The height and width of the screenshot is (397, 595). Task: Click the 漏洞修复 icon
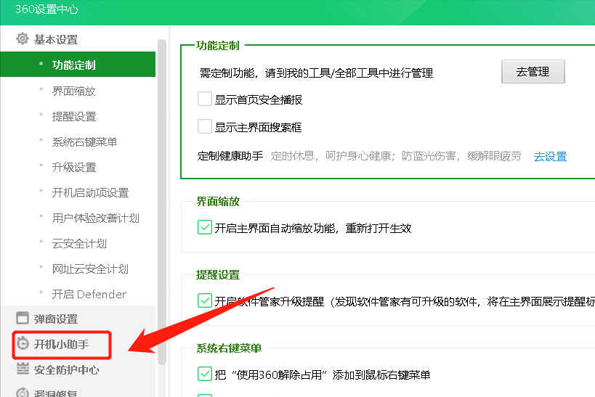tap(23, 393)
